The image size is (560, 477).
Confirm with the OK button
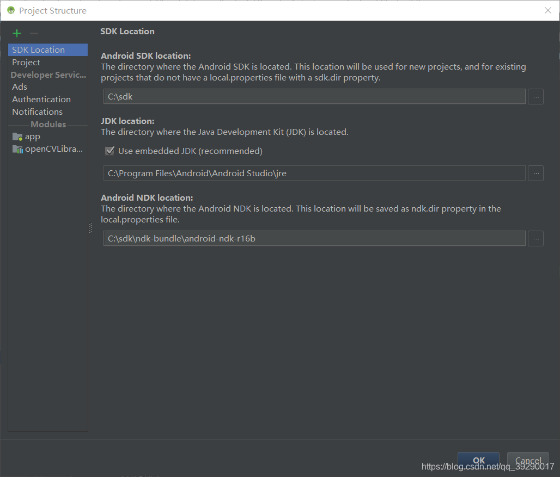click(x=478, y=460)
